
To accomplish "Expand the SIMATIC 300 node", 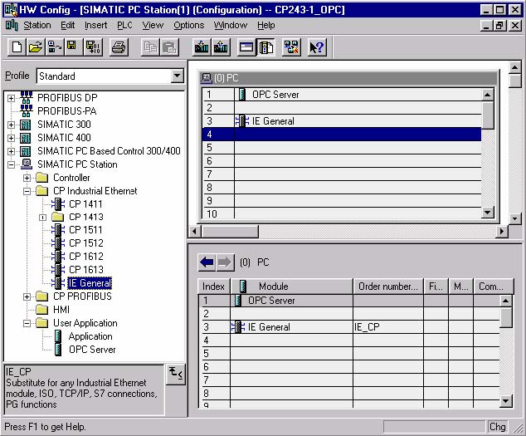I will pyautogui.click(x=11, y=125).
